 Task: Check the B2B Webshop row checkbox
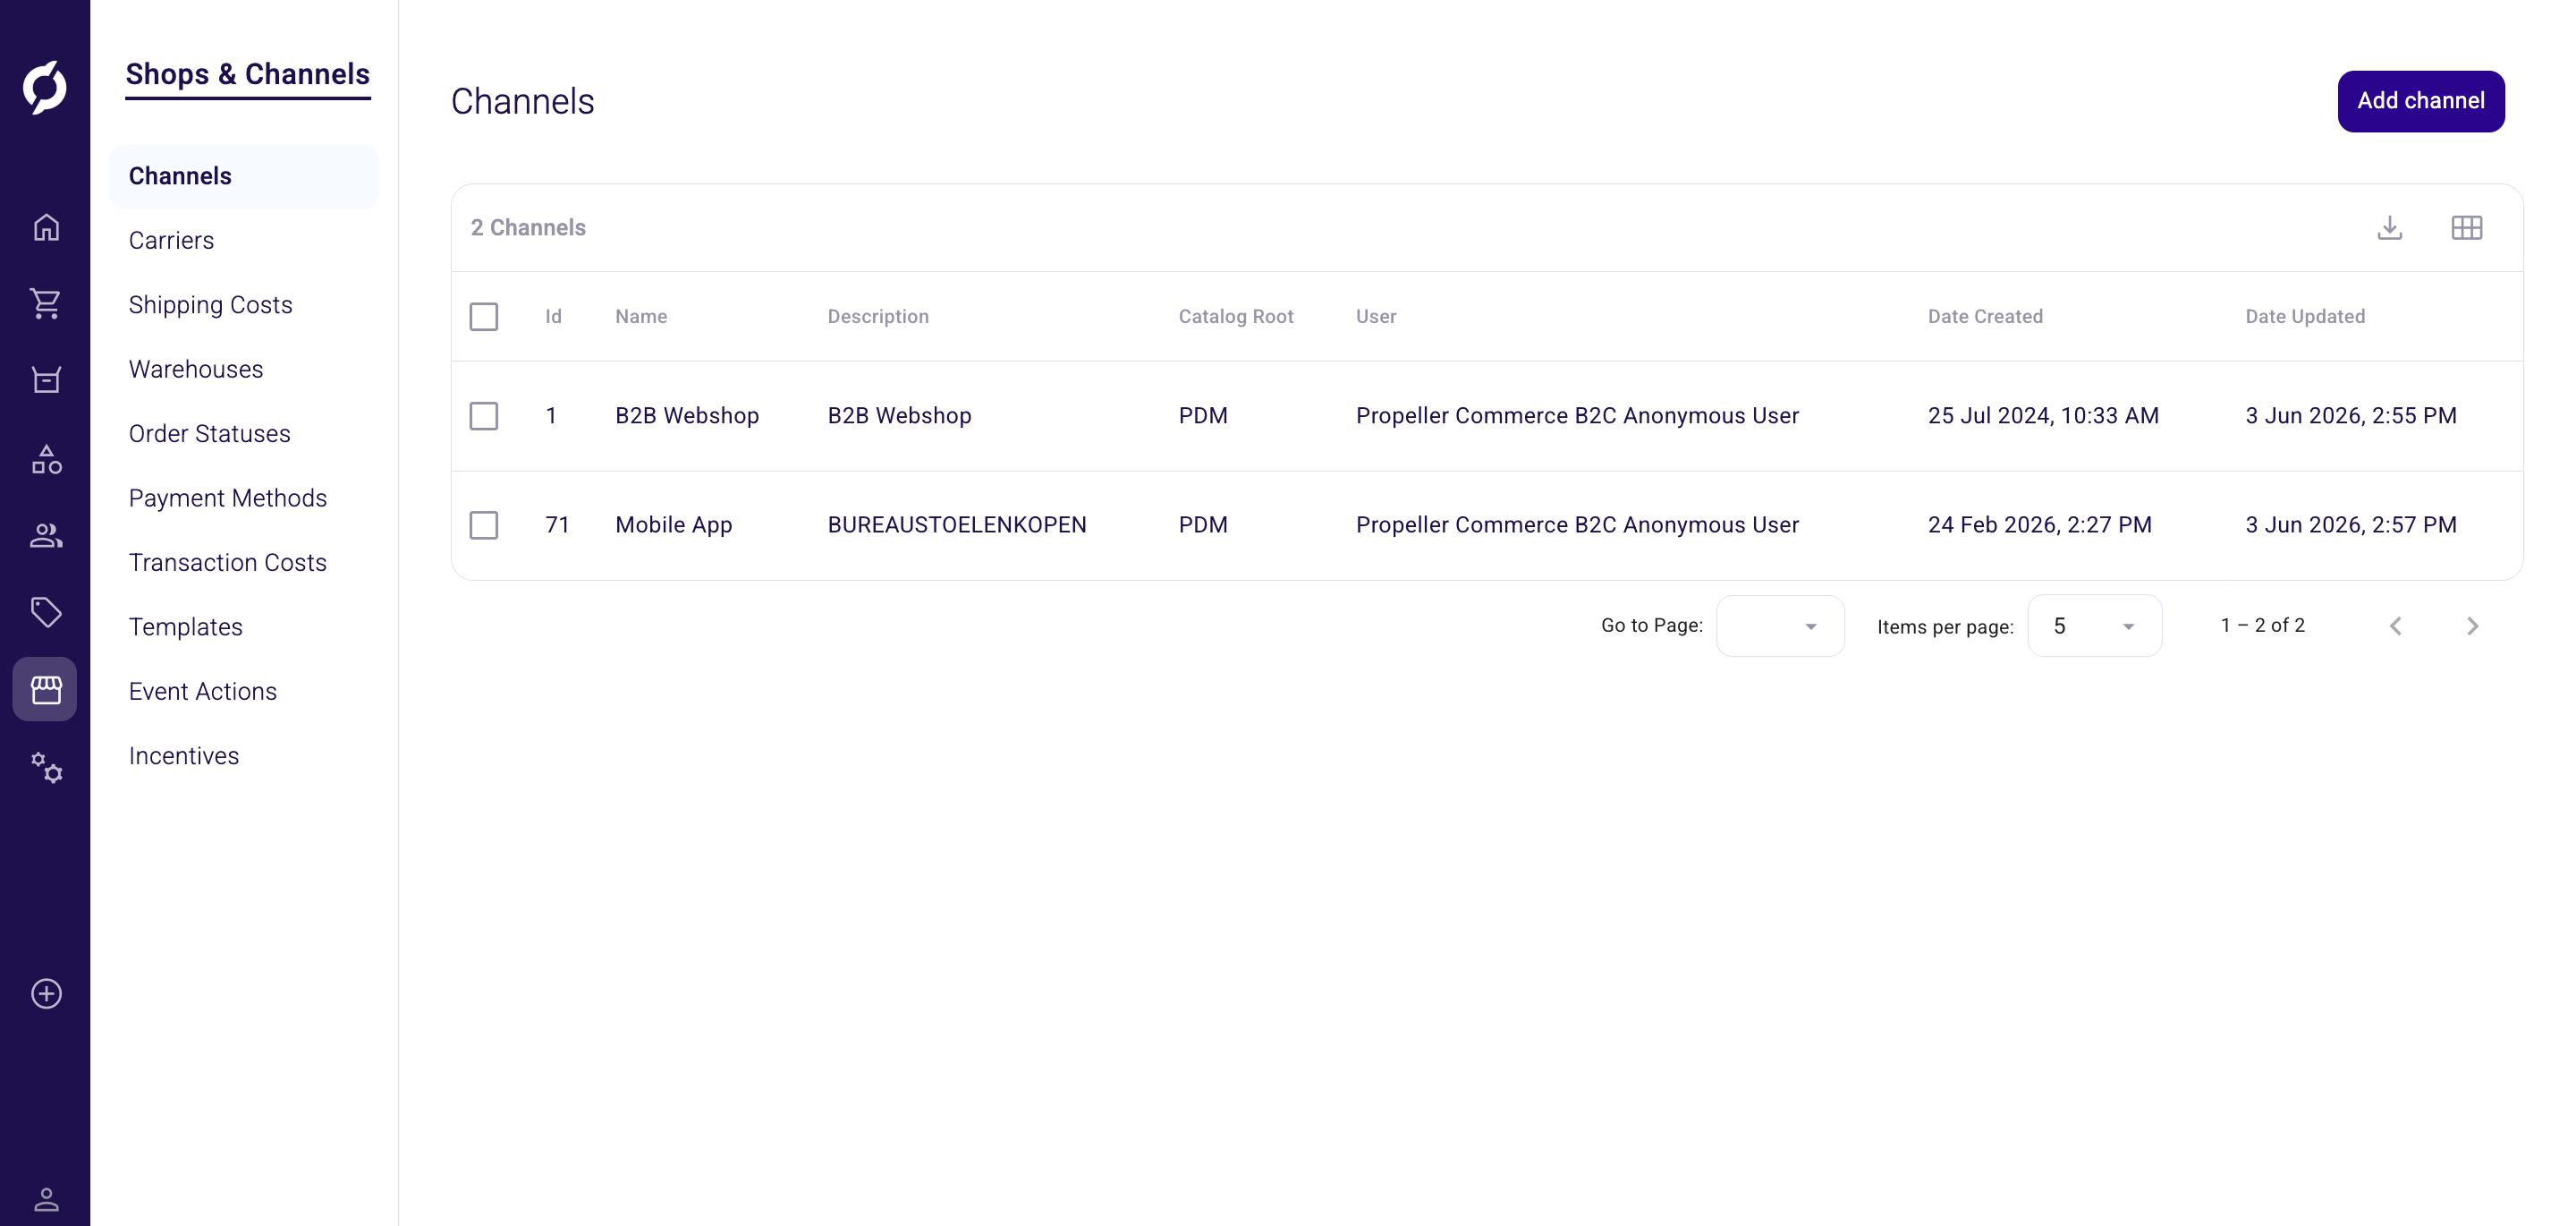484,415
